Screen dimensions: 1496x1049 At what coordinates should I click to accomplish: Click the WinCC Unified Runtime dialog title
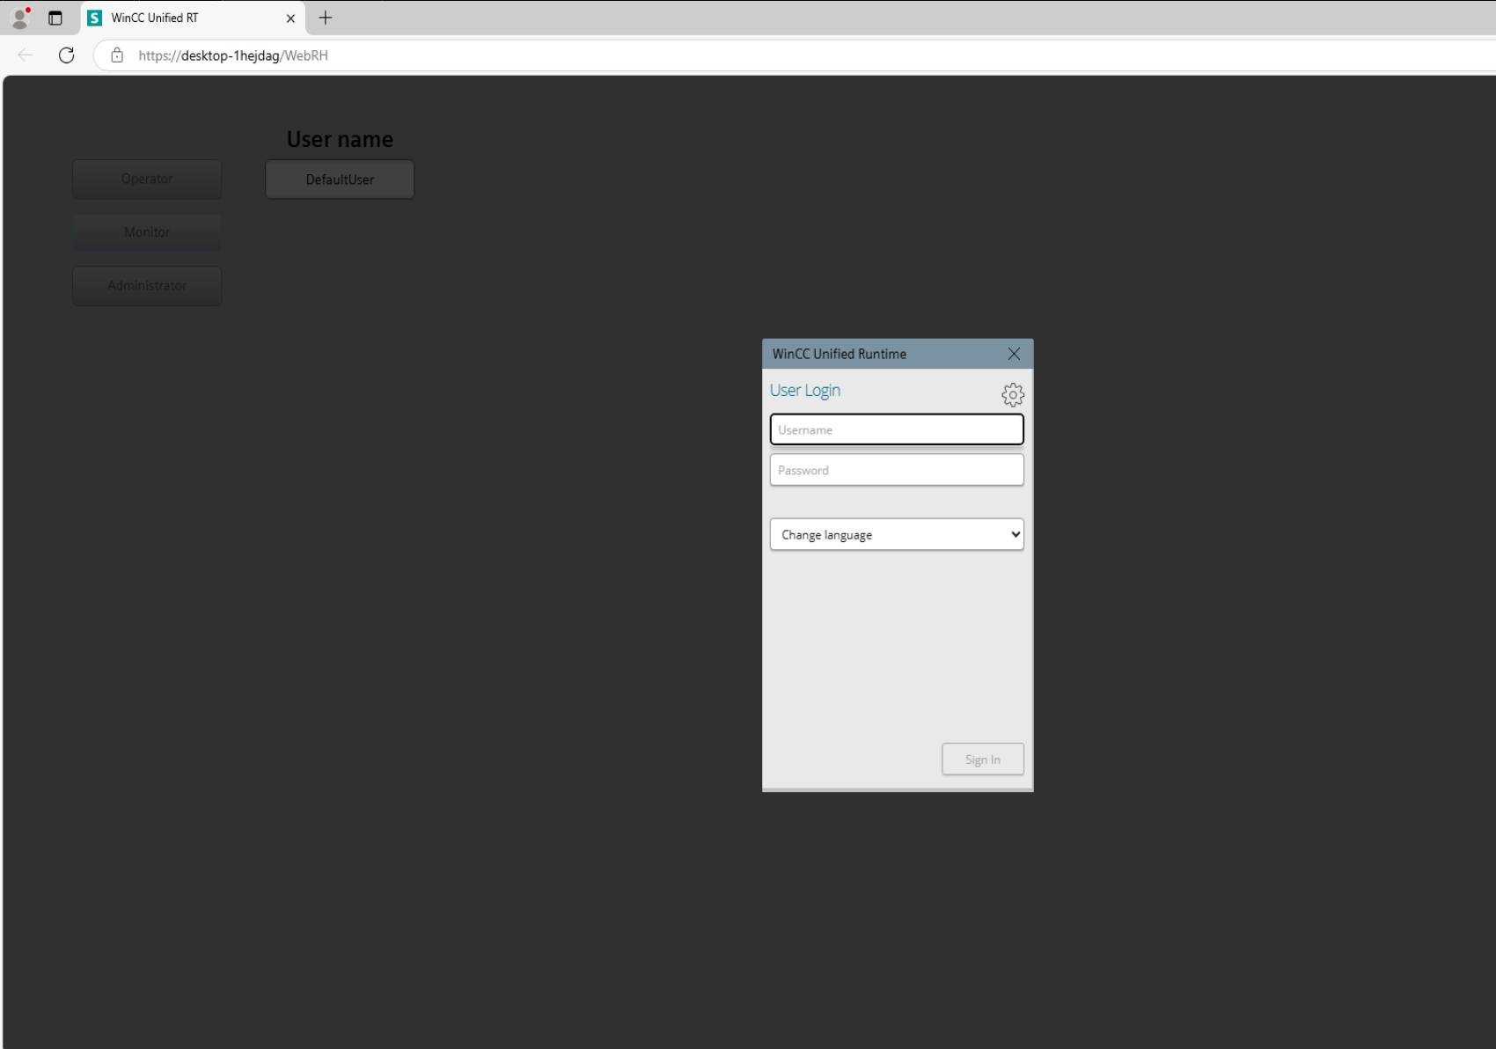click(840, 354)
